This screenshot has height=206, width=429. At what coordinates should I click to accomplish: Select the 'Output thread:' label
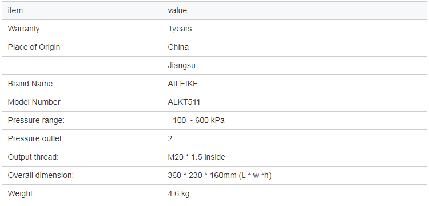click(33, 157)
